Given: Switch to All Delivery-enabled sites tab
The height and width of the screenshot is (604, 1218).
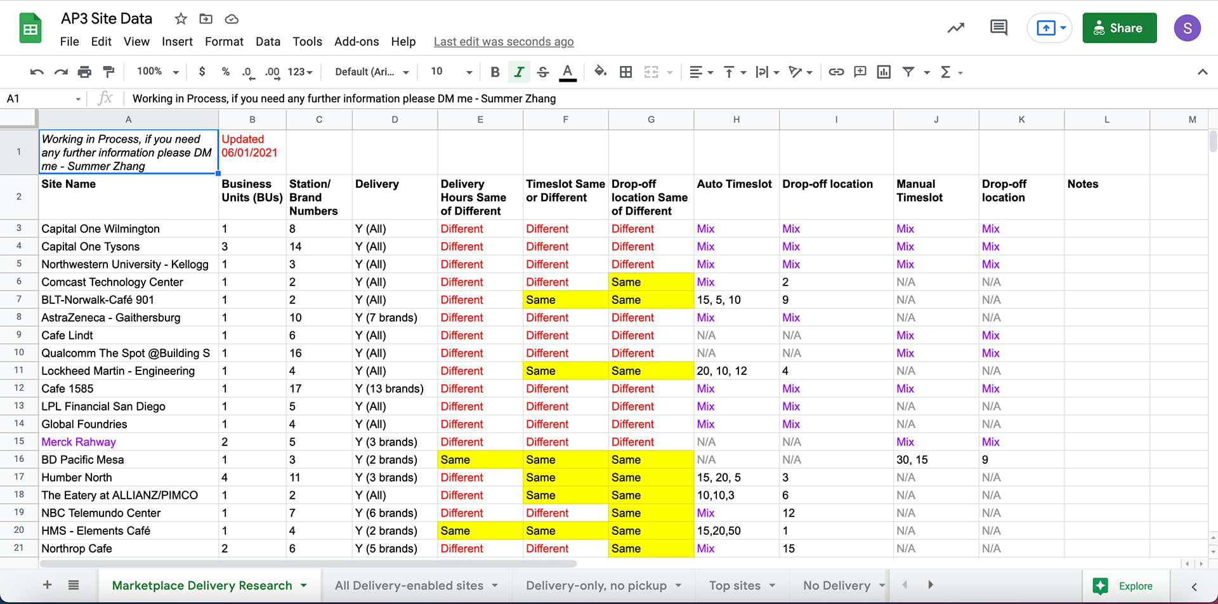Looking at the screenshot, I should pyautogui.click(x=416, y=586).
